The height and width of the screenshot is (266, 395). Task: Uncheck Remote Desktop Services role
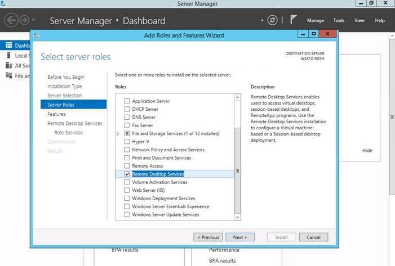pyautogui.click(x=127, y=174)
